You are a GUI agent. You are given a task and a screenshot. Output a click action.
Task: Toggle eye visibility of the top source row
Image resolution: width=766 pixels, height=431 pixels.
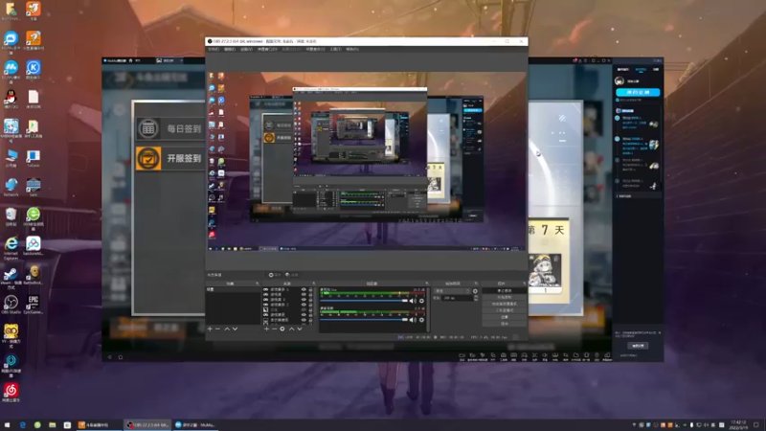304,290
